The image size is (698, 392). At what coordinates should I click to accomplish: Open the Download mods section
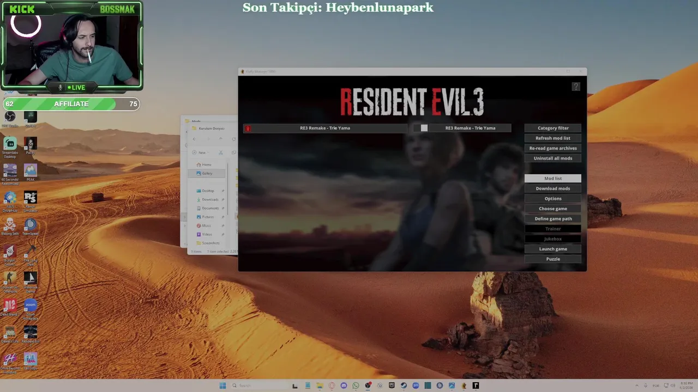[553, 188]
